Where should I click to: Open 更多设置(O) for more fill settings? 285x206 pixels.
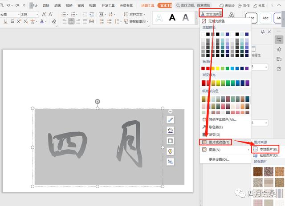(x=219, y=159)
